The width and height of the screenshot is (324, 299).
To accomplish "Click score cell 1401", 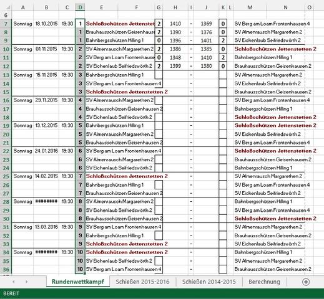I will 206,40.
